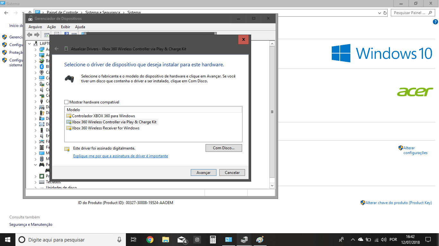The image size is (439, 246).
Task: Click the Cortana taskbar search box
Action: click(x=70, y=240)
